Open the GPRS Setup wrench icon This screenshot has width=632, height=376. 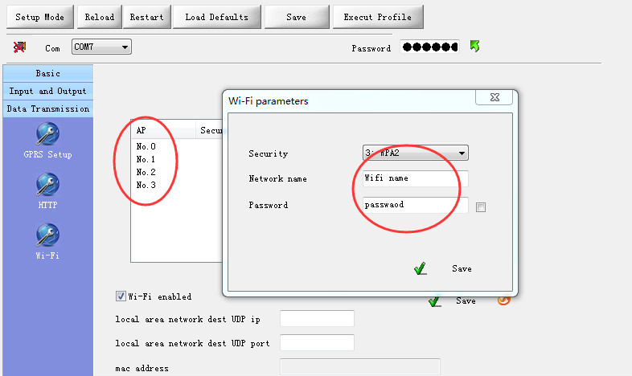point(47,135)
